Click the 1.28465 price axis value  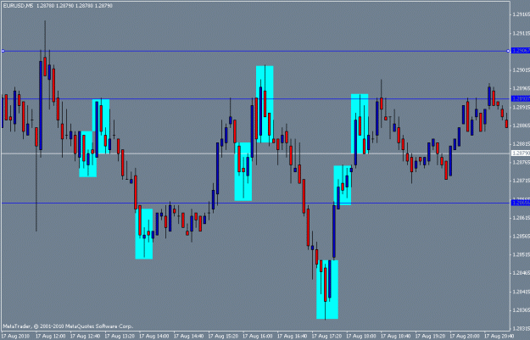(521, 273)
